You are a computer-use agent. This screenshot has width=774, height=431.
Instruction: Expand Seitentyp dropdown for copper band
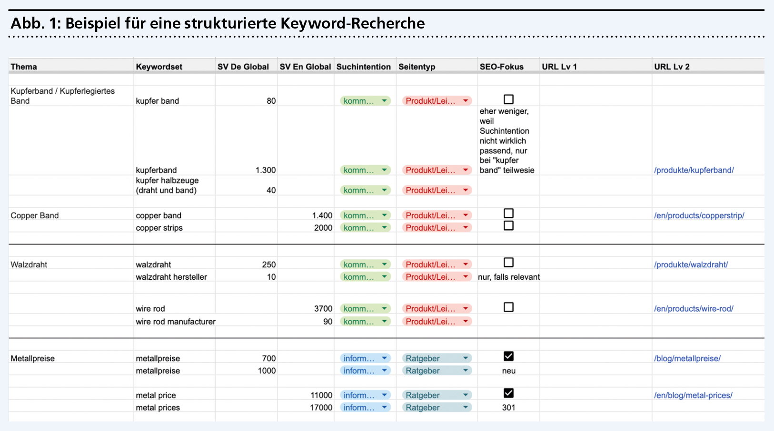[466, 215]
